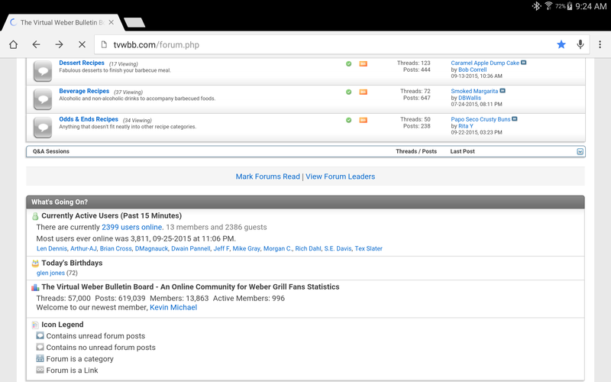
Task: Click View Forum Leaders
Action: [x=340, y=176]
